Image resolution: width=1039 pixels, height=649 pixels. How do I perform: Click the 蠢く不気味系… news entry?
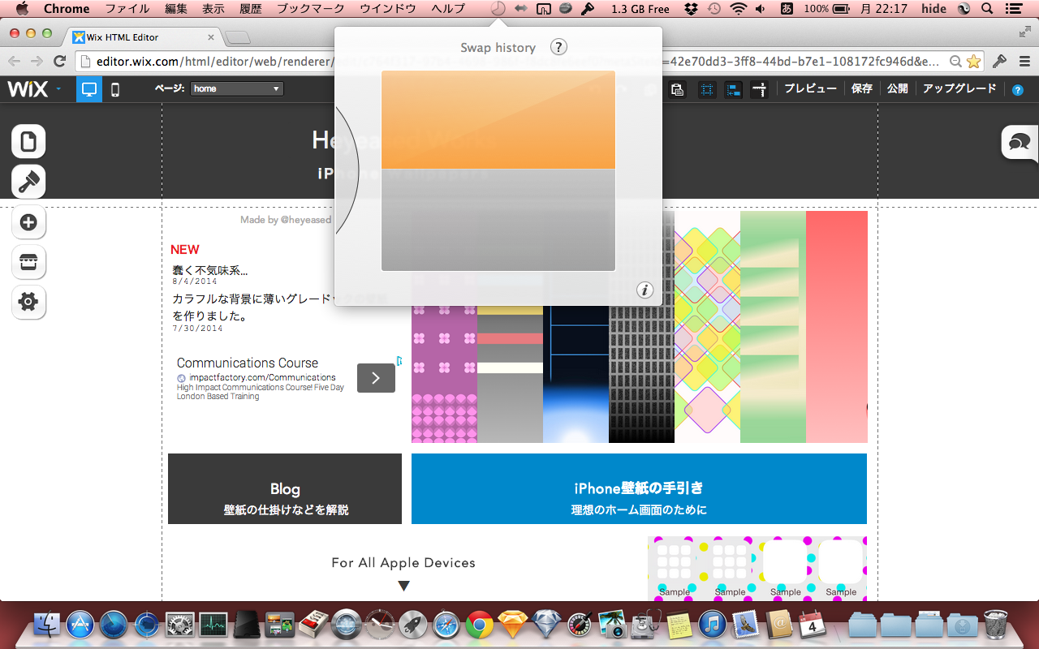coord(210,270)
